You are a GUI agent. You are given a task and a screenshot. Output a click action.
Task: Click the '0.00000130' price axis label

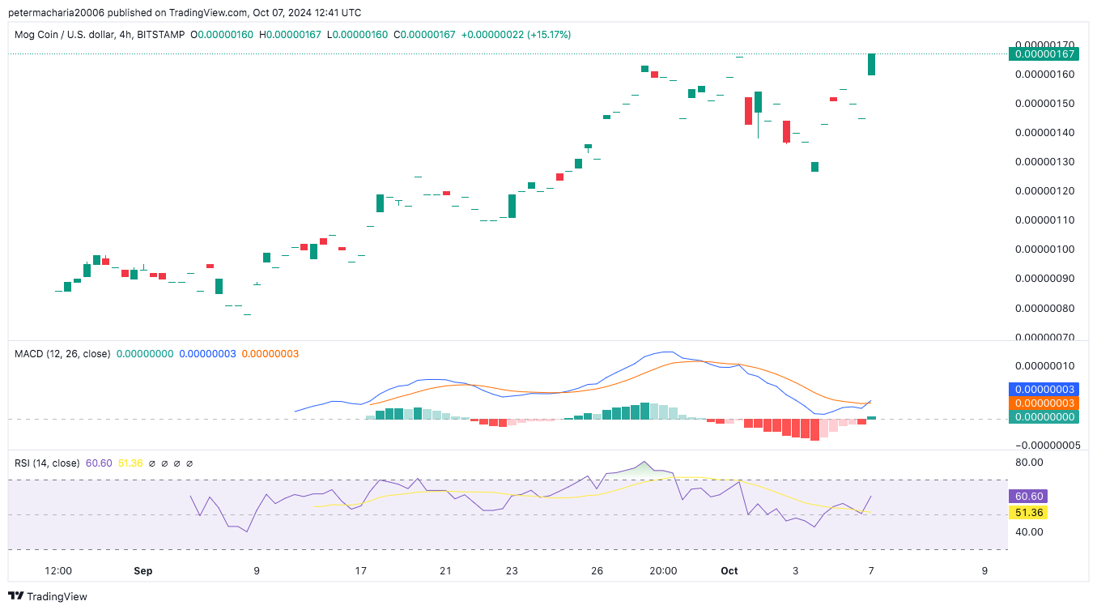point(1044,162)
